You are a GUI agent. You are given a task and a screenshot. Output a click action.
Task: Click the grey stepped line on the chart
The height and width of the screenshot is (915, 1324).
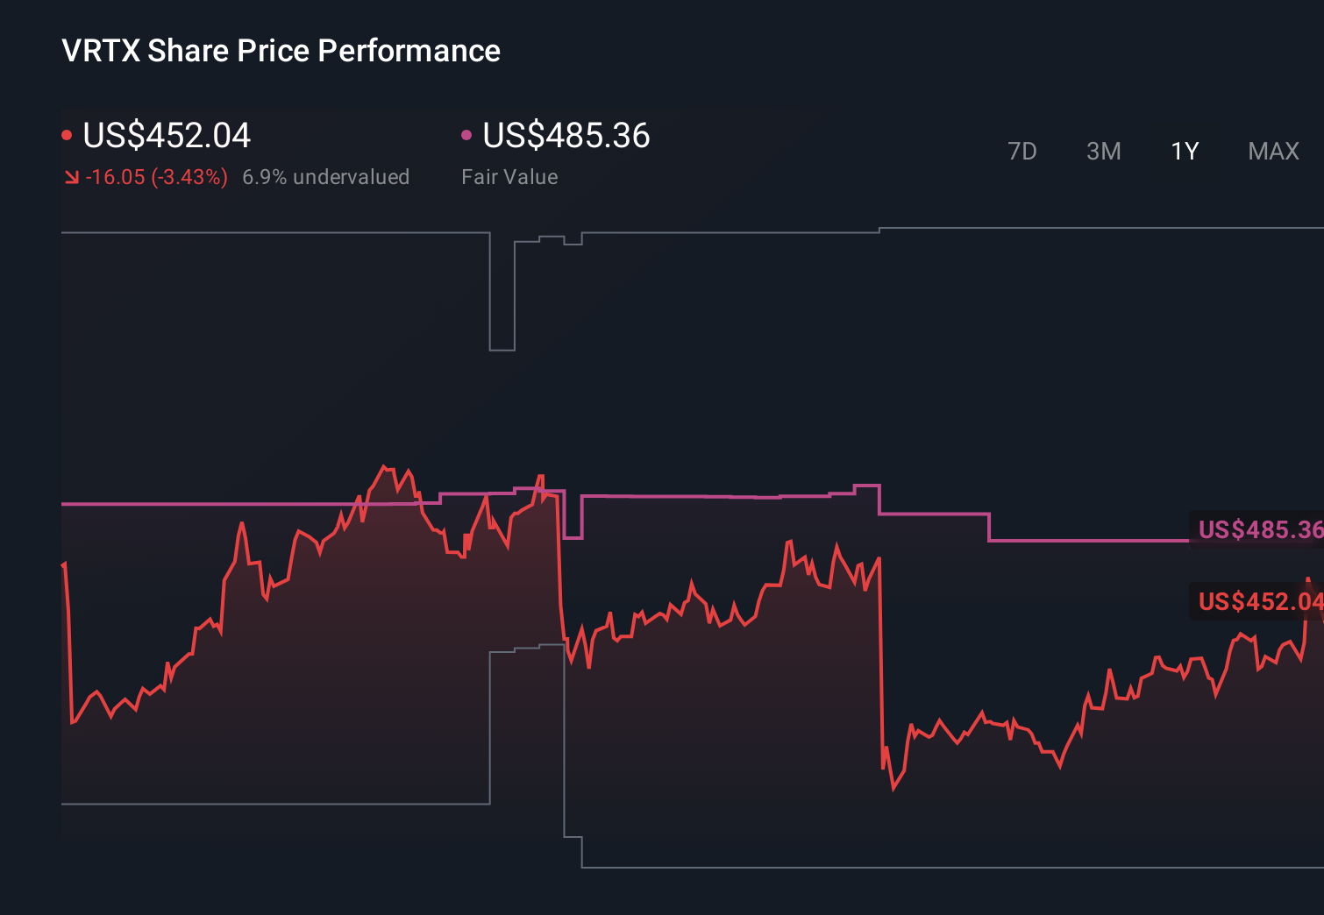click(x=263, y=233)
